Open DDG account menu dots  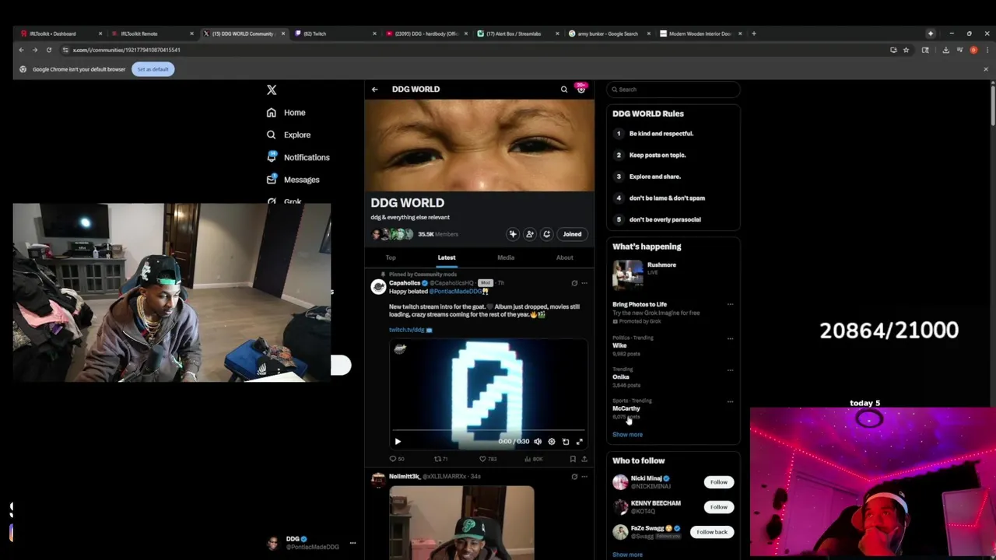point(352,543)
